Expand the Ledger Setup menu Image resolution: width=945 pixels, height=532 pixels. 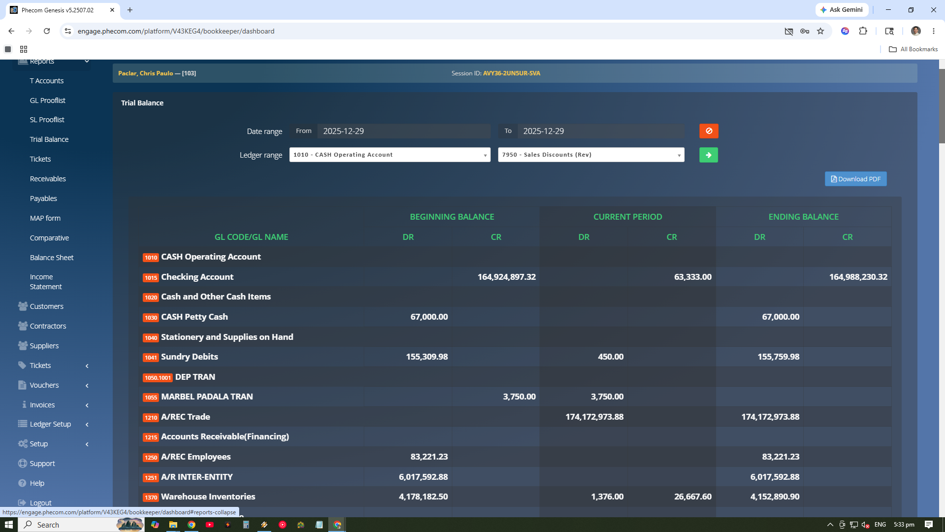(x=53, y=424)
